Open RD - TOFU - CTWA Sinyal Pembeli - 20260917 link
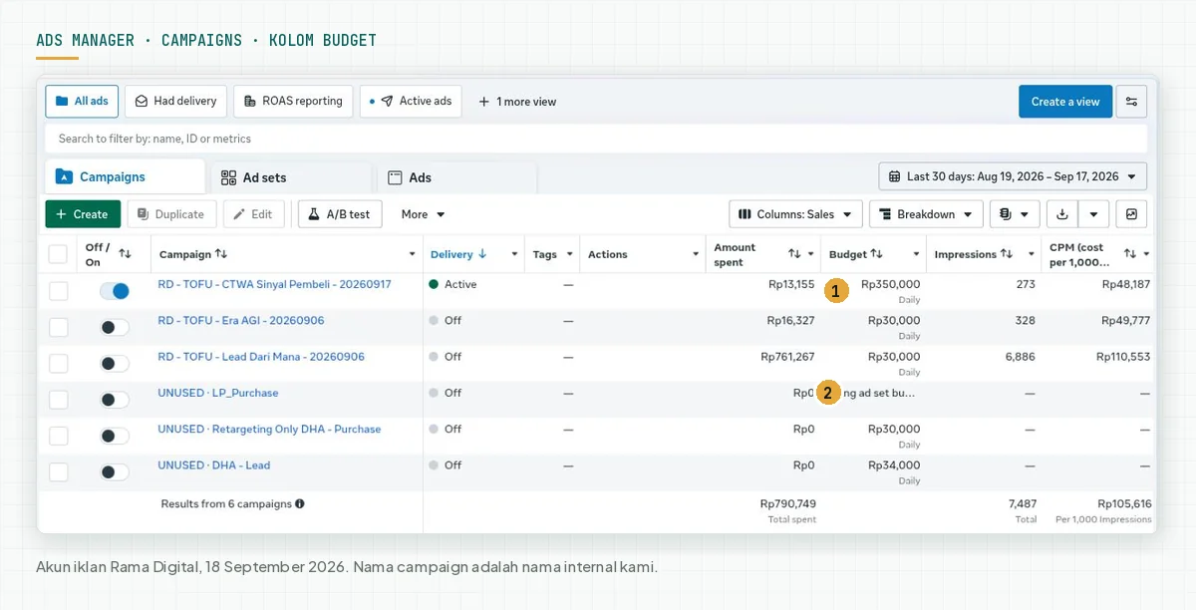1196x610 pixels. click(x=274, y=284)
